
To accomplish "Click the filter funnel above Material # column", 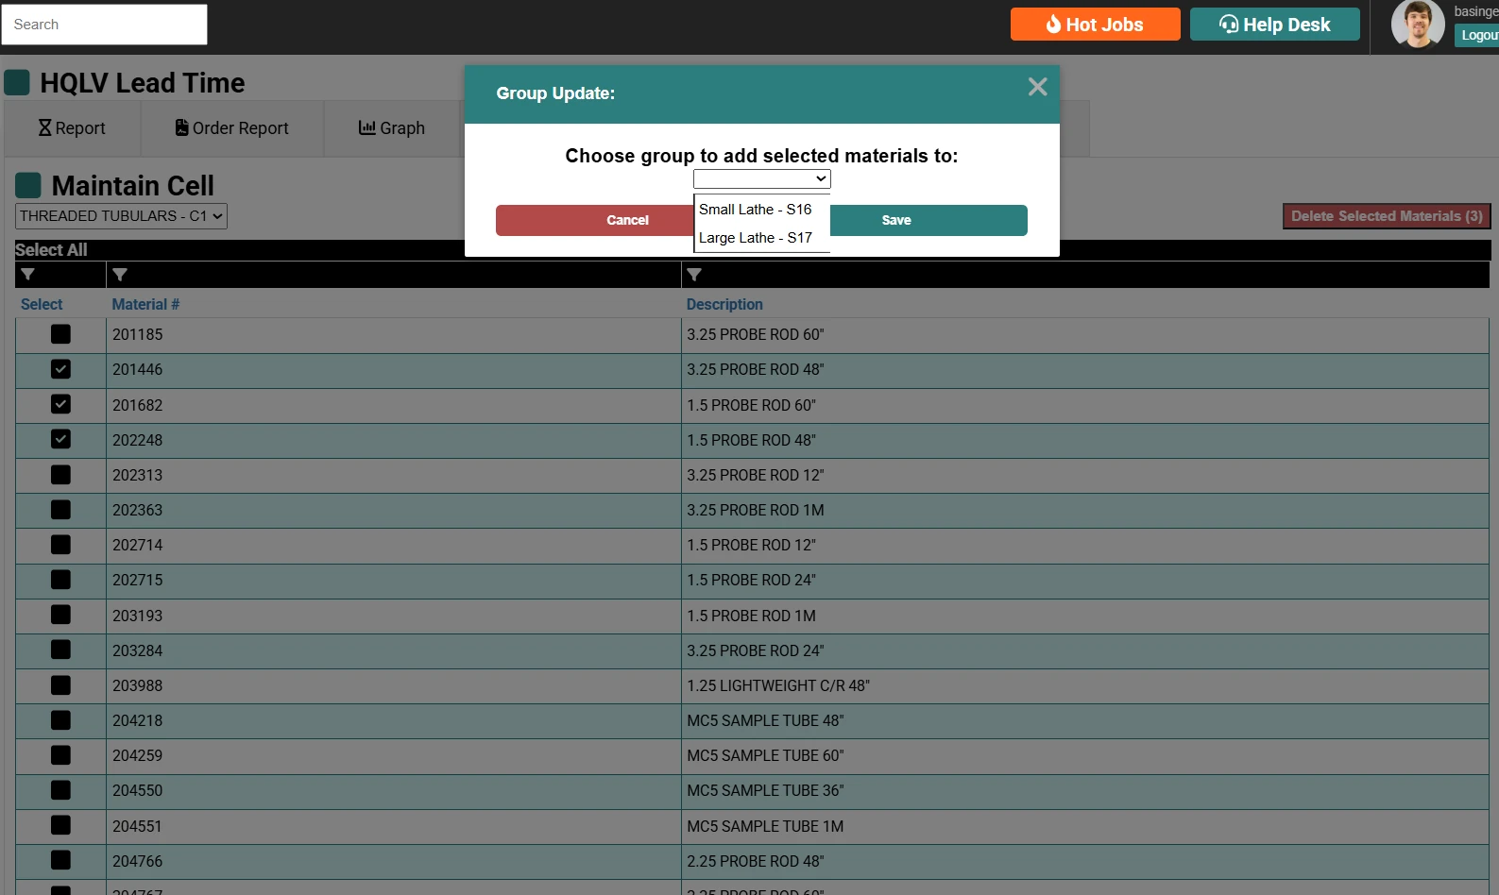I will [119, 275].
